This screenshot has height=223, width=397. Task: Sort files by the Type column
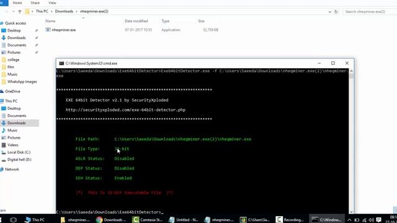[166, 21]
